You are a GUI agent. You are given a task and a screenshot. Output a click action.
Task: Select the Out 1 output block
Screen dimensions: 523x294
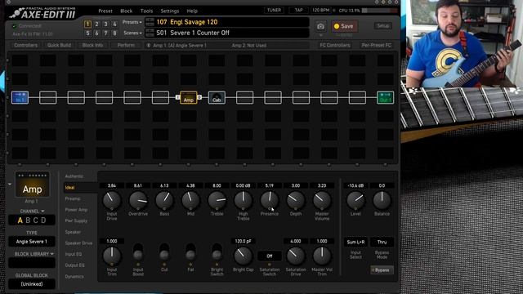click(x=385, y=98)
